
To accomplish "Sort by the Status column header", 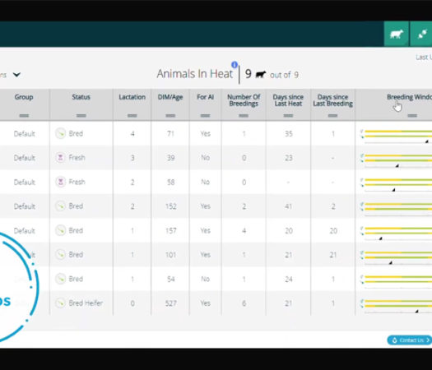I will tap(81, 97).
